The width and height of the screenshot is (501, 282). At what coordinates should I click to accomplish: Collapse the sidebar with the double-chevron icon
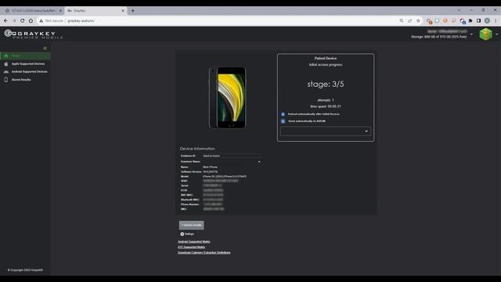point(45,49)
